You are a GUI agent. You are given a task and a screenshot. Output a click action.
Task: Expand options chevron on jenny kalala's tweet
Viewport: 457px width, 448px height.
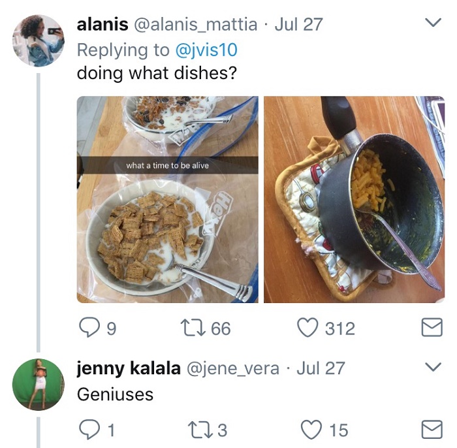click(433, 365)
